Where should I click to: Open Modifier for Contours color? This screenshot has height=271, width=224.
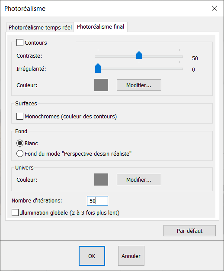(139, 85)
